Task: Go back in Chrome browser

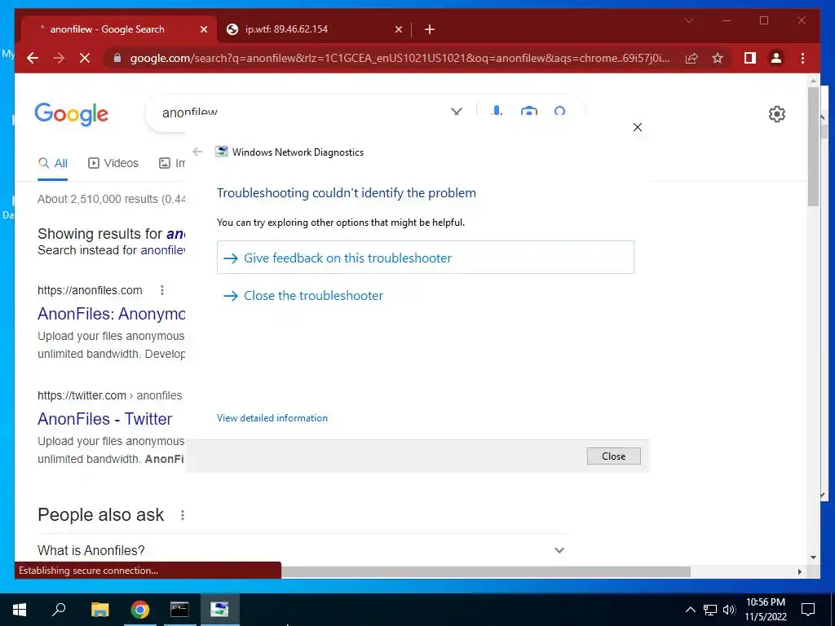Action: click(33, 58)
